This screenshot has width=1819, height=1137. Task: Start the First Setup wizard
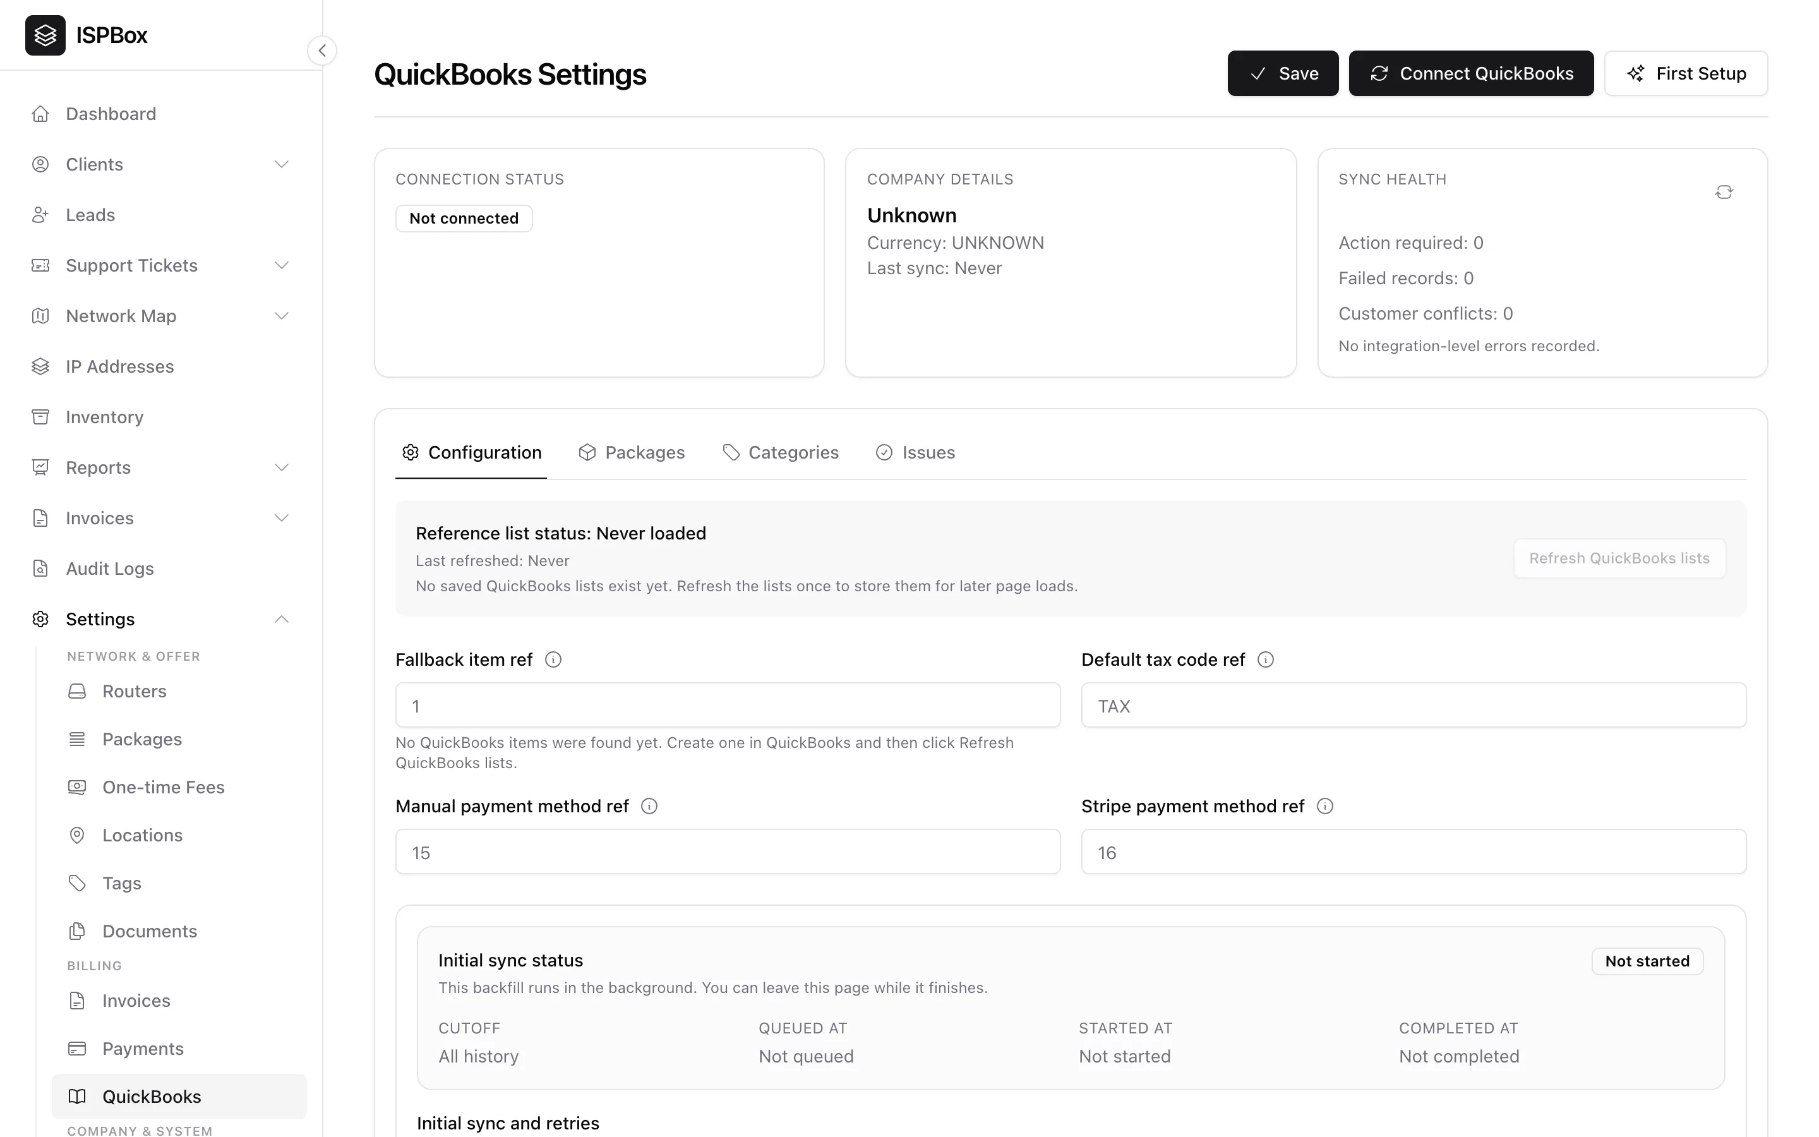click(x=1686, y=73)
